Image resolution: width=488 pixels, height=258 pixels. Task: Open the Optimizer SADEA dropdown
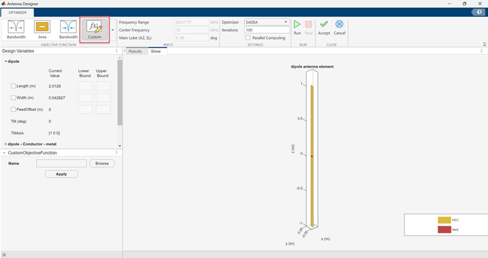(267, 22)
